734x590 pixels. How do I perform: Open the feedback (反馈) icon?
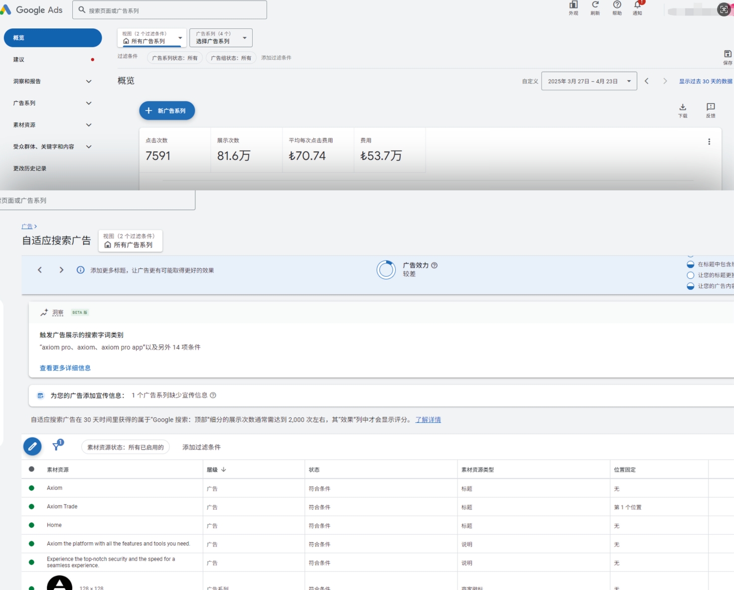pyautogui.click(x=711, y=107)
